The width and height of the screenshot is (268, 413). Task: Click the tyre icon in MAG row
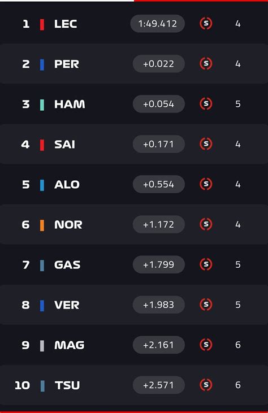click(206, 345)
